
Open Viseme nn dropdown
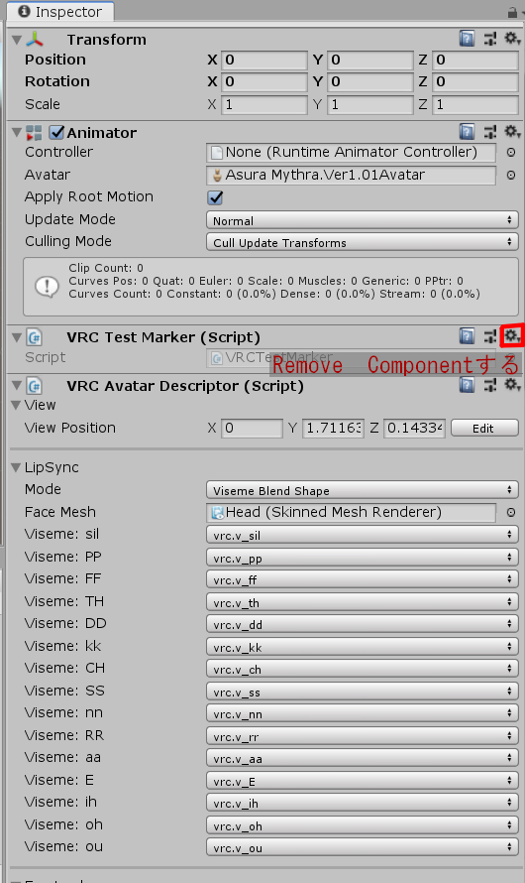coord(362,713)
